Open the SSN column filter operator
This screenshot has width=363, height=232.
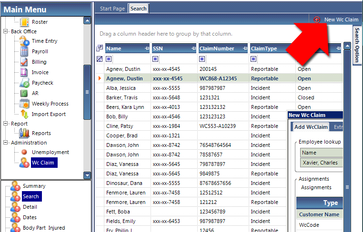pyautogui.click(x=155, y=59)
